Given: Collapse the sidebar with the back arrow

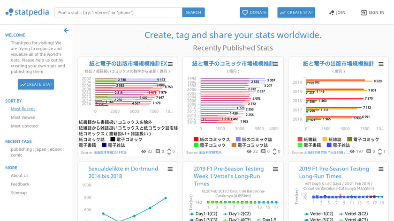Looking at the screenshot, I should [66, 30].
